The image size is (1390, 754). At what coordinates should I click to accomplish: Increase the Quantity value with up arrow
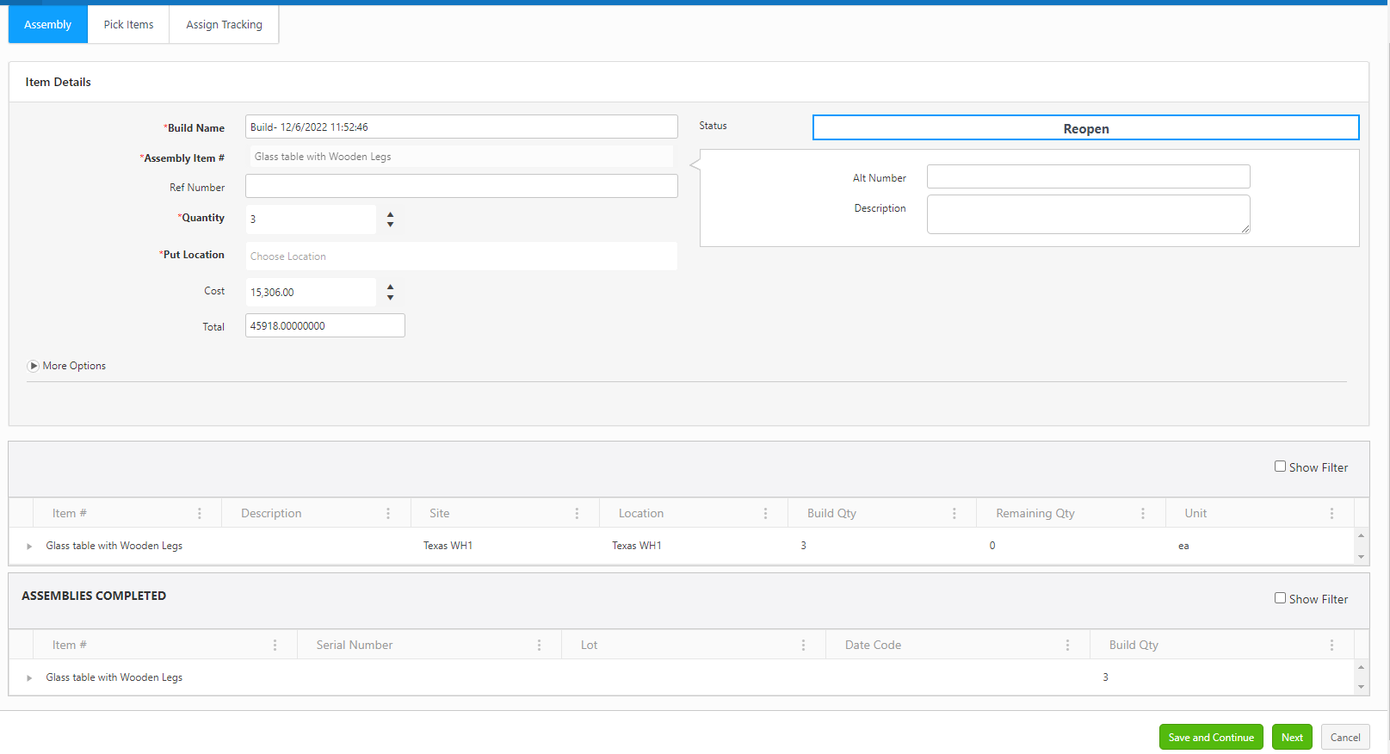(391, 214)
